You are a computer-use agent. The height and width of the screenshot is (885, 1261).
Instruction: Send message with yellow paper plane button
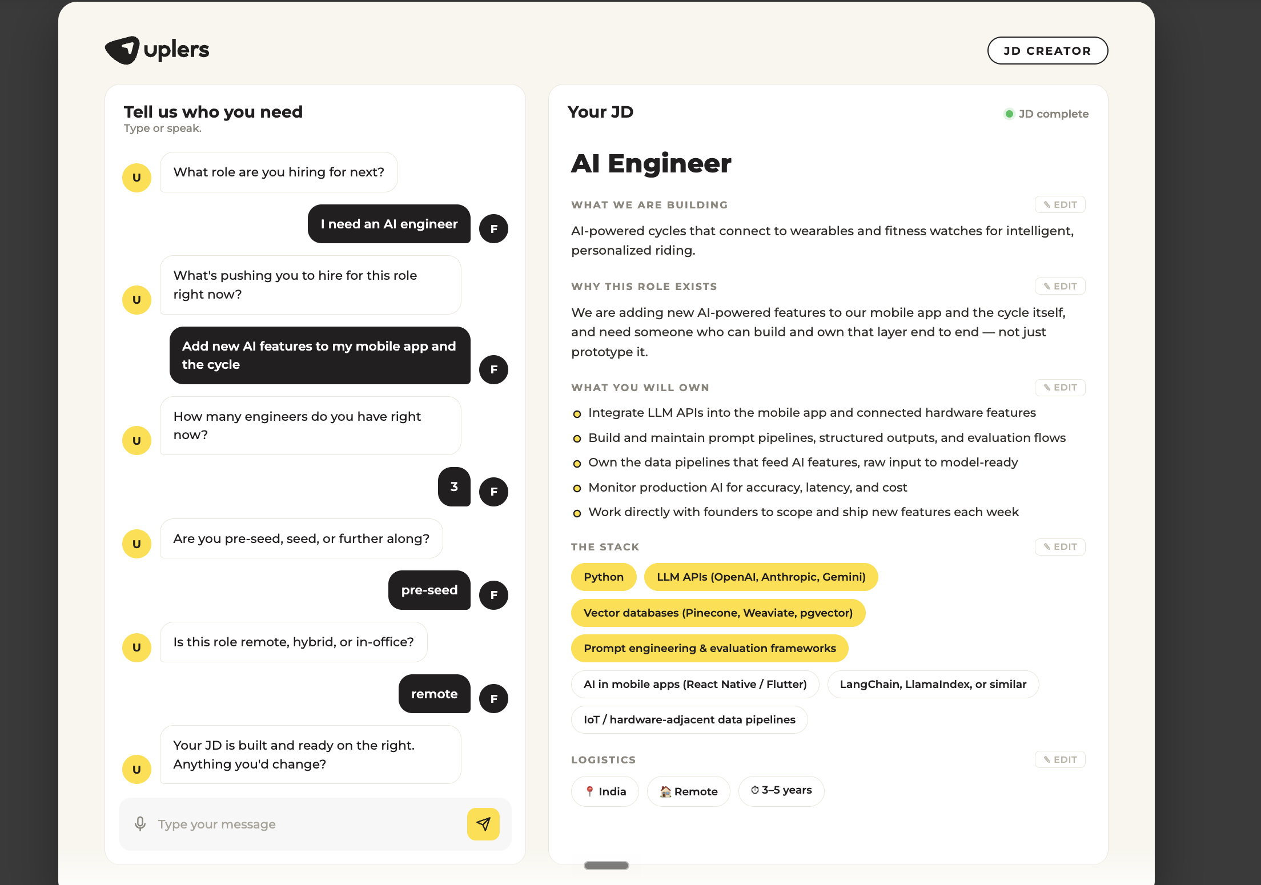tap(483, 824)
